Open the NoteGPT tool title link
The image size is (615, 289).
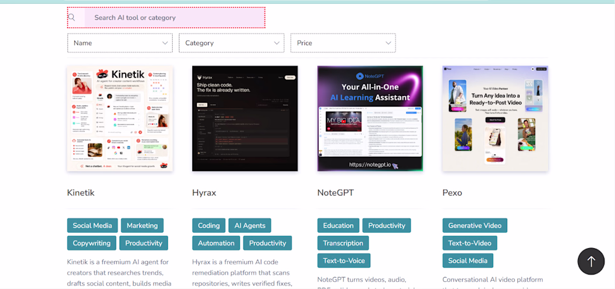click(x=336, y=192)
